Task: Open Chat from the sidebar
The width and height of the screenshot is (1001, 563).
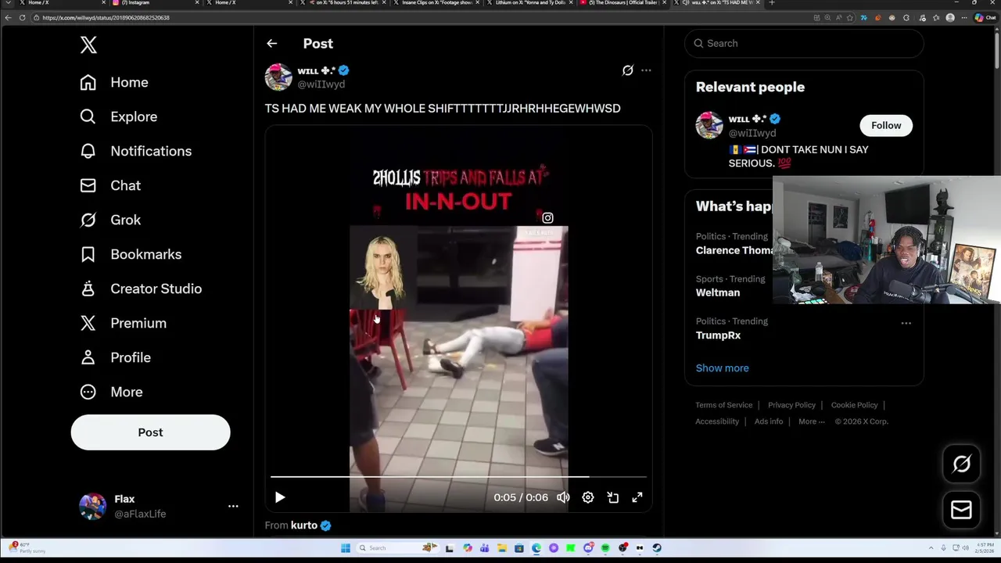Action: [x=110, y=185]
